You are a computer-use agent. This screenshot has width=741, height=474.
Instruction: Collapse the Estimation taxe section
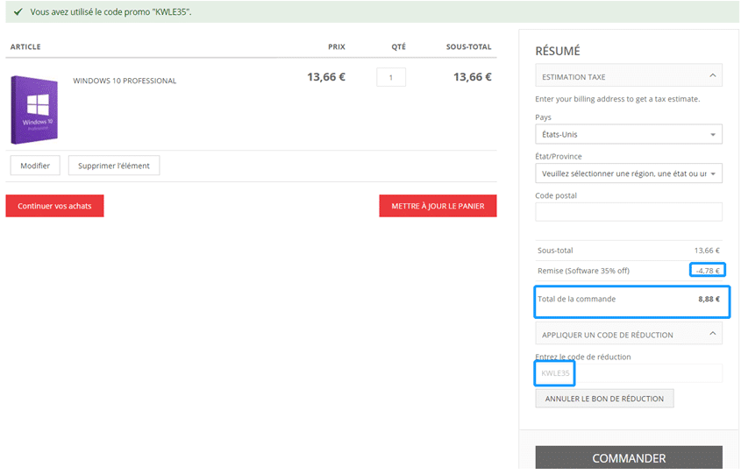pyautogui.click(x=629, y=75)
